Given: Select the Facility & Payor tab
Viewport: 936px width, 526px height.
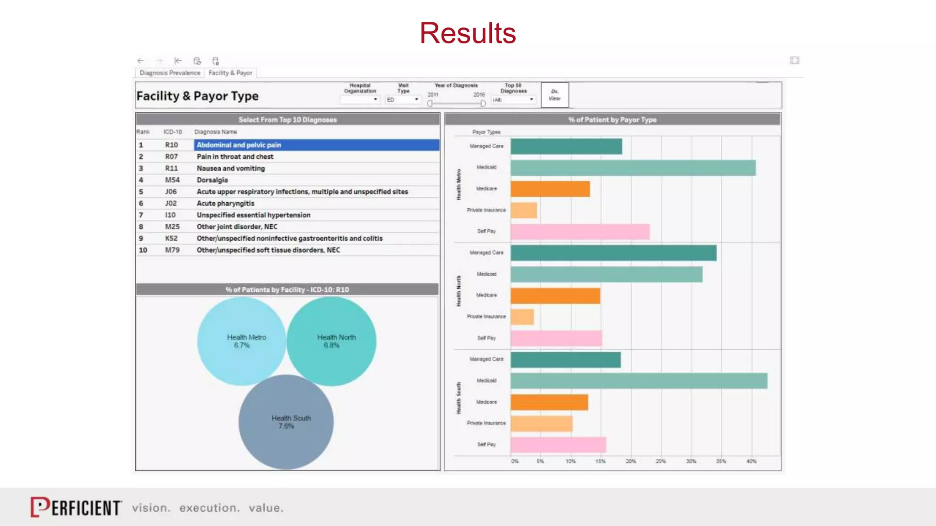Looking at the screenshot, I should 230,73.
